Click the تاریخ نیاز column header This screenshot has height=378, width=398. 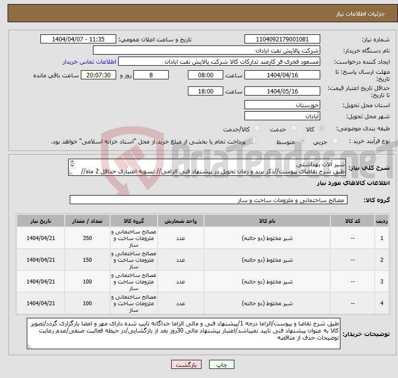click(40, 221)
